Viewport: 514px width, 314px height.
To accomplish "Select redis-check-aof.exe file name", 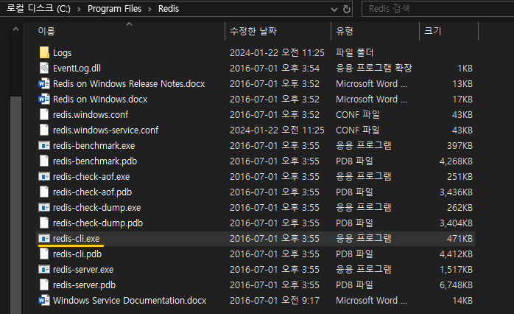I will pos(91,176).
